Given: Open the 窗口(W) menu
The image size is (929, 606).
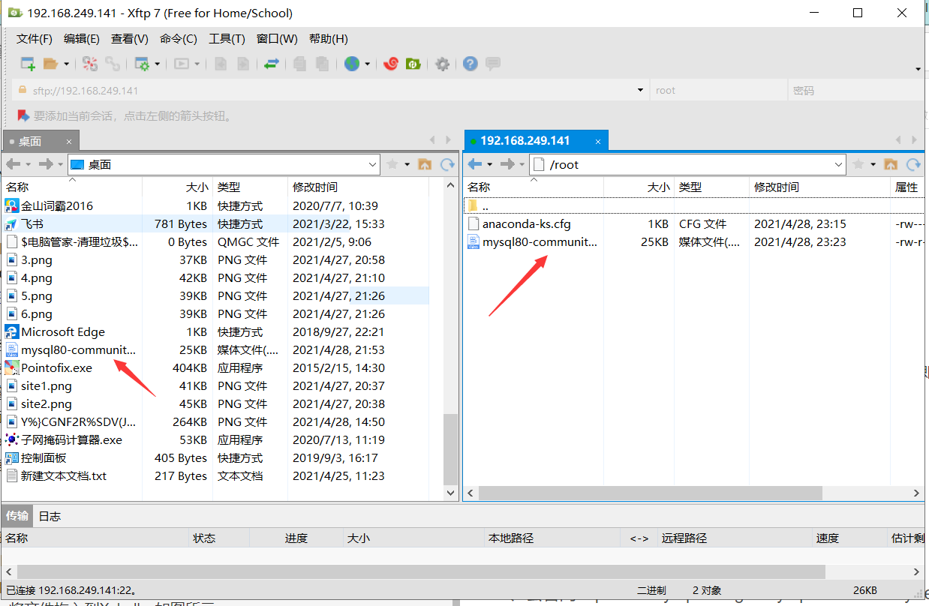Looking at the screenshot, I should [x=277, y=39].
